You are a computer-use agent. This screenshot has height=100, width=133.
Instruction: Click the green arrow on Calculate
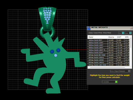116,82
